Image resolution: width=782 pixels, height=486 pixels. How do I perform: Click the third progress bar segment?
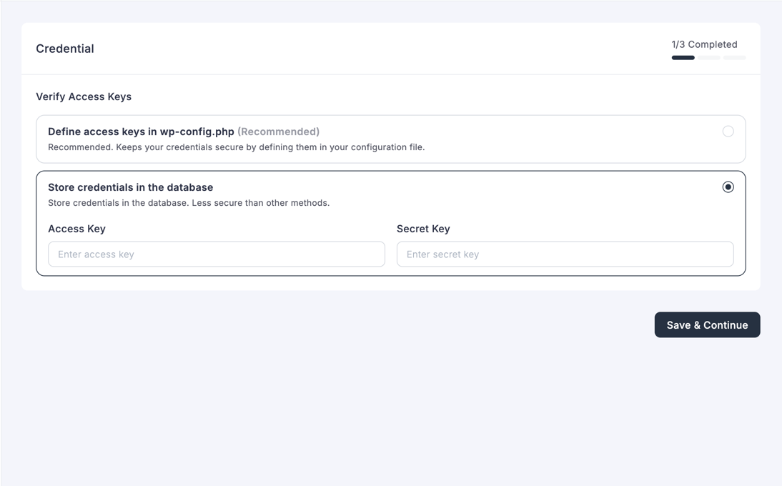point(736,57)
